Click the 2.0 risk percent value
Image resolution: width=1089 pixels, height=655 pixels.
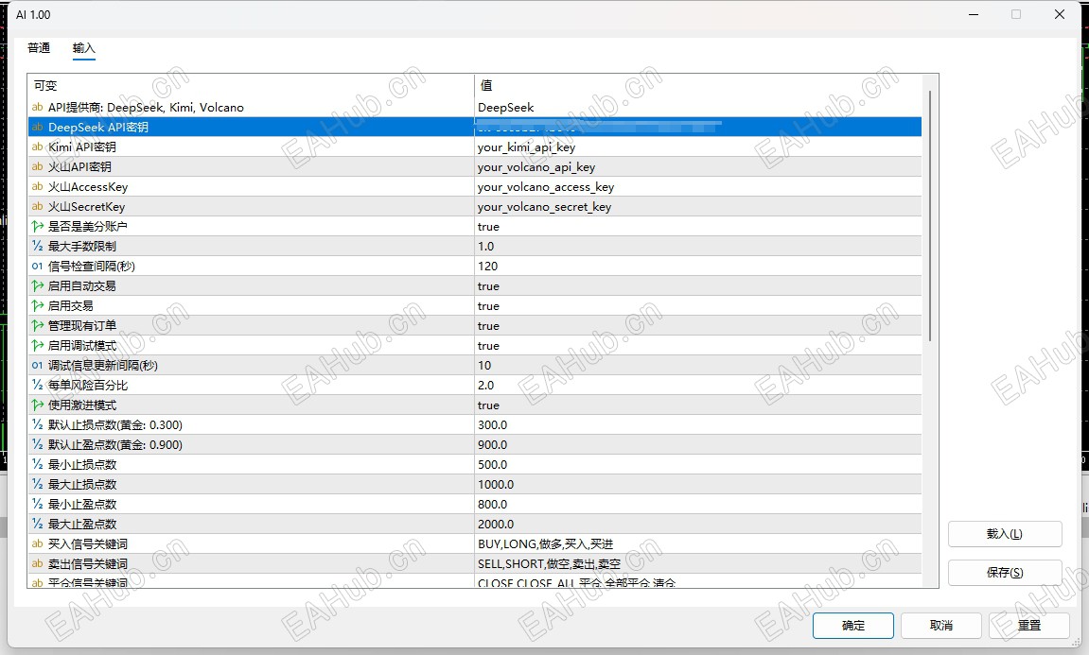pyautogui.click(x=485, y=385)
